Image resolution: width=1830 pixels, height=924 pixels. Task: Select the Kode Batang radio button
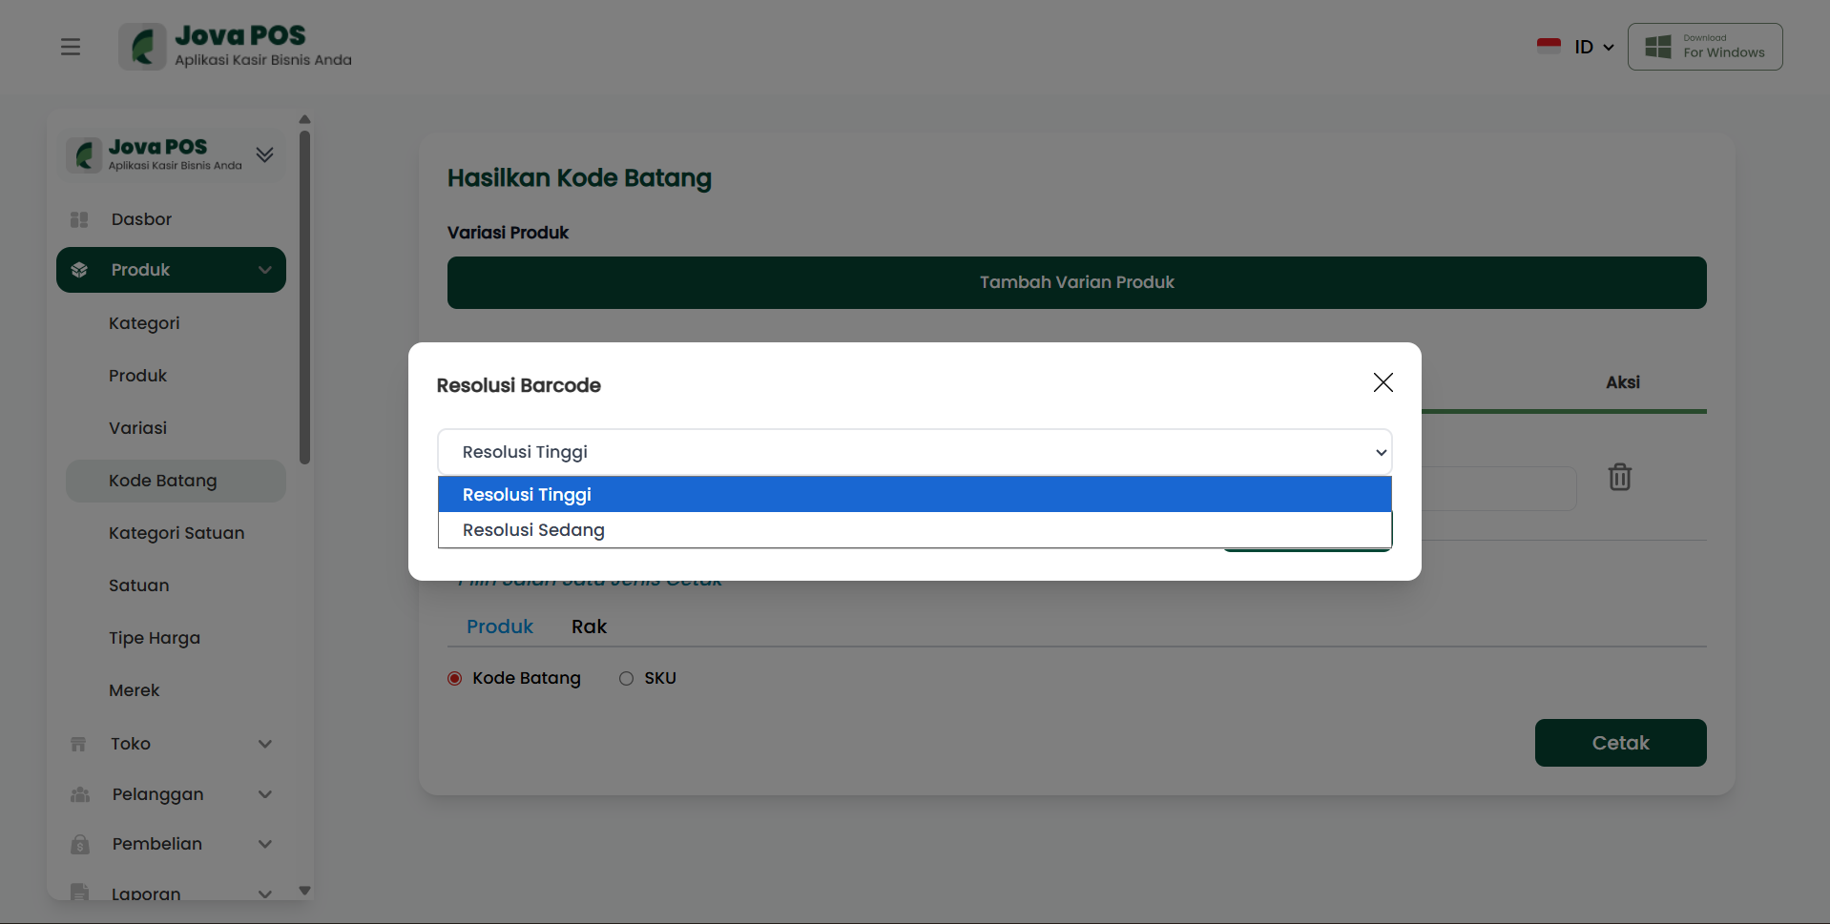455,679
